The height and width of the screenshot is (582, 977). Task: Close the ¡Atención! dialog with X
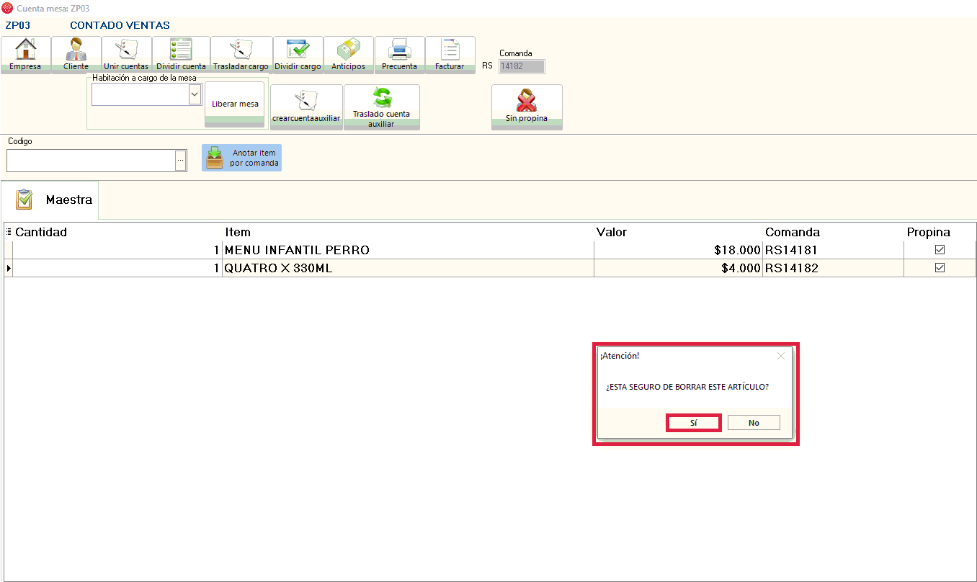pos(780,356)
